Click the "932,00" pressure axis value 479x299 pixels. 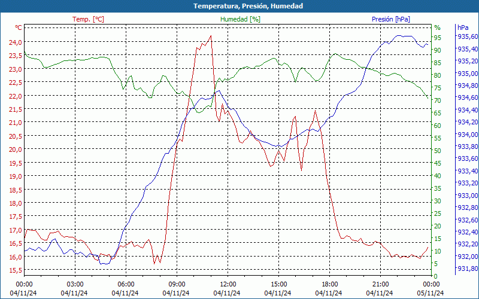click(468, 257)
